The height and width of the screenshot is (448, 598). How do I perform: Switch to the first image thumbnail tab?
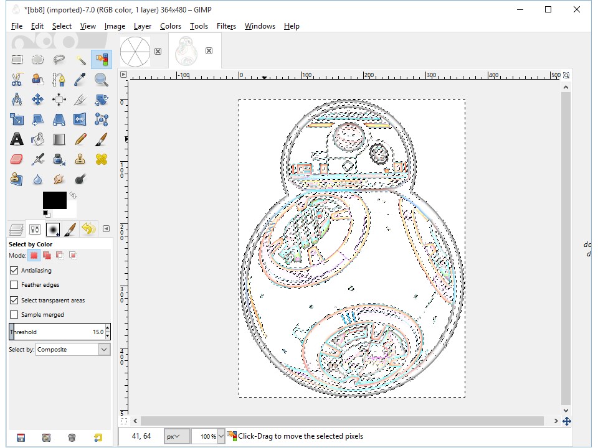pos(135,51)
